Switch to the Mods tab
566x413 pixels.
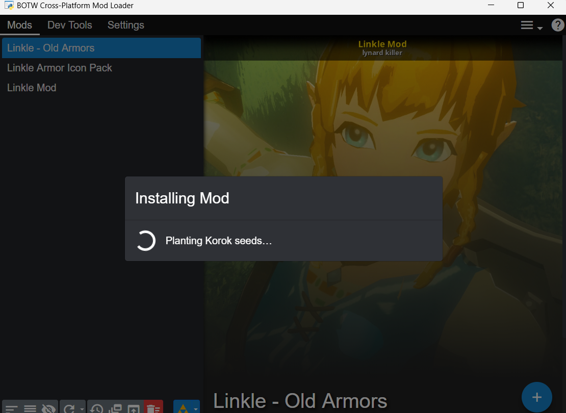19,25
